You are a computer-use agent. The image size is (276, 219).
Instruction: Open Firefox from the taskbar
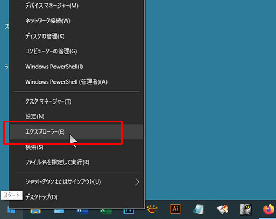pyautogui.click(x=269, y=209)
